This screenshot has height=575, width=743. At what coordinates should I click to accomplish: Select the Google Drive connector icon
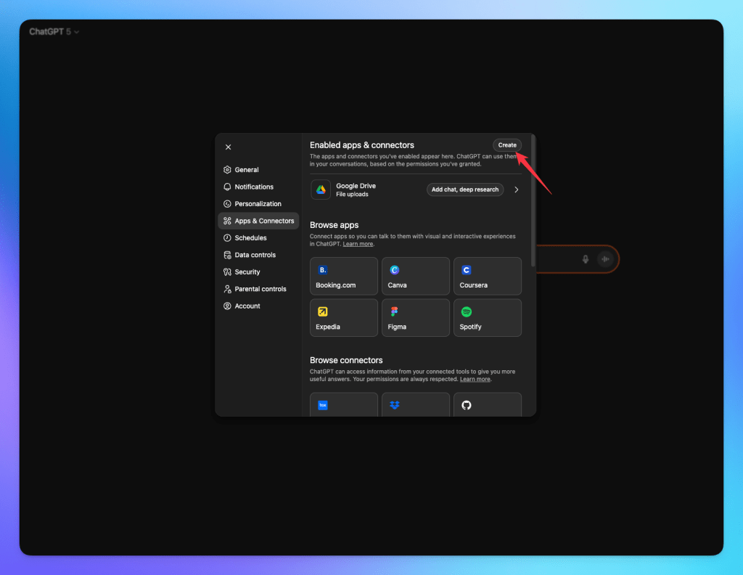tap(321, 189)
